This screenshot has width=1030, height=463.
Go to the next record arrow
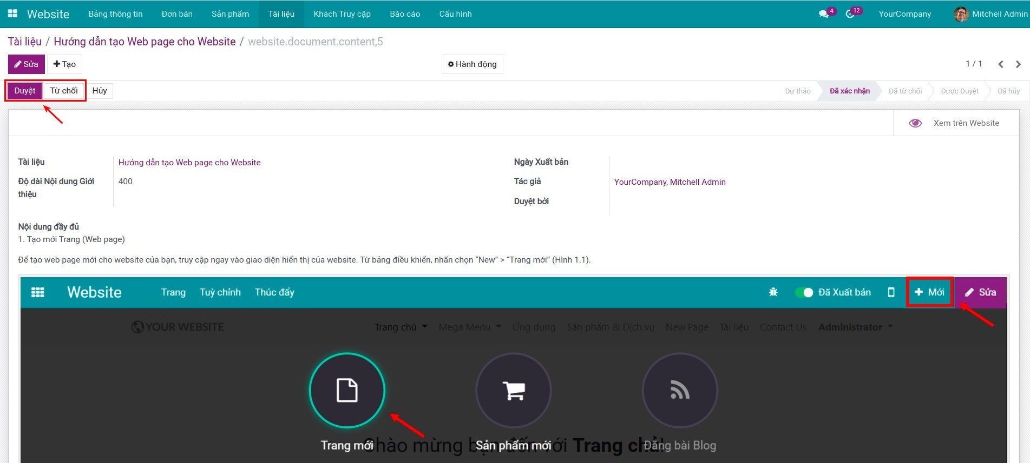(1018, 64)
